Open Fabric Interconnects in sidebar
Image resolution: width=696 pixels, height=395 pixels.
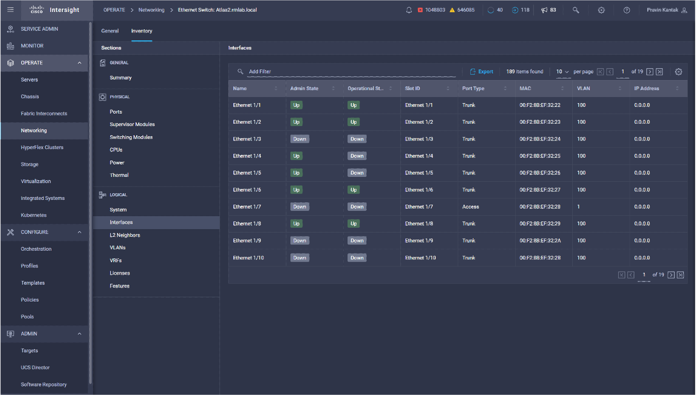pyautogui.click(x=44, y=114)
